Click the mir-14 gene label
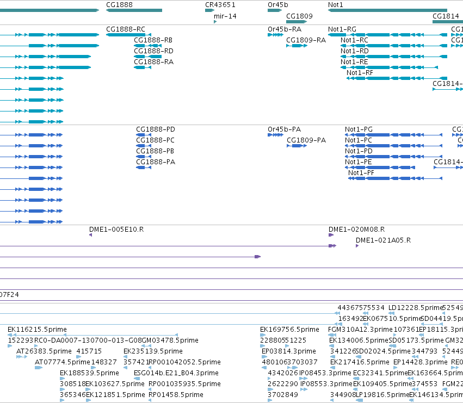 click(225, 16)
